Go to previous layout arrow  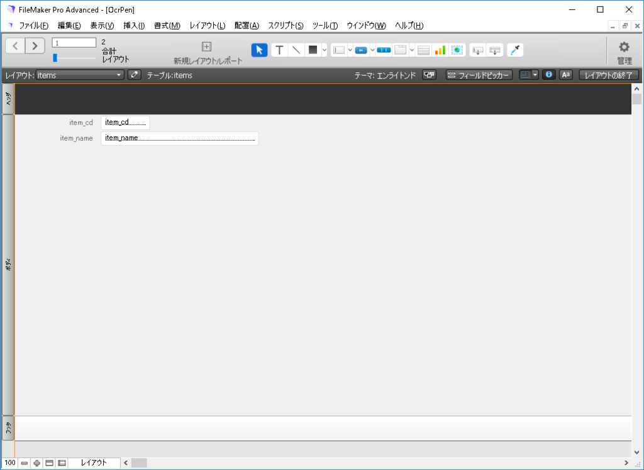coord(15,46)
